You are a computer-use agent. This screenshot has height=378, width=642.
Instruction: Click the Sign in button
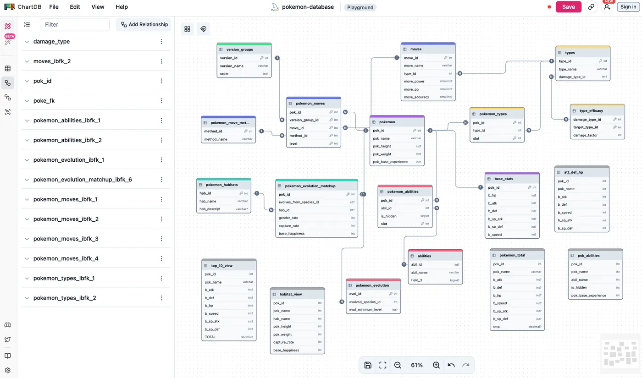pos(628,7)
